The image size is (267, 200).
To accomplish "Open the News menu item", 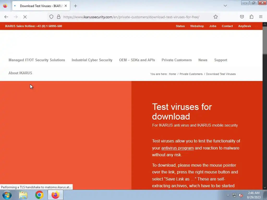I will 203,60.
